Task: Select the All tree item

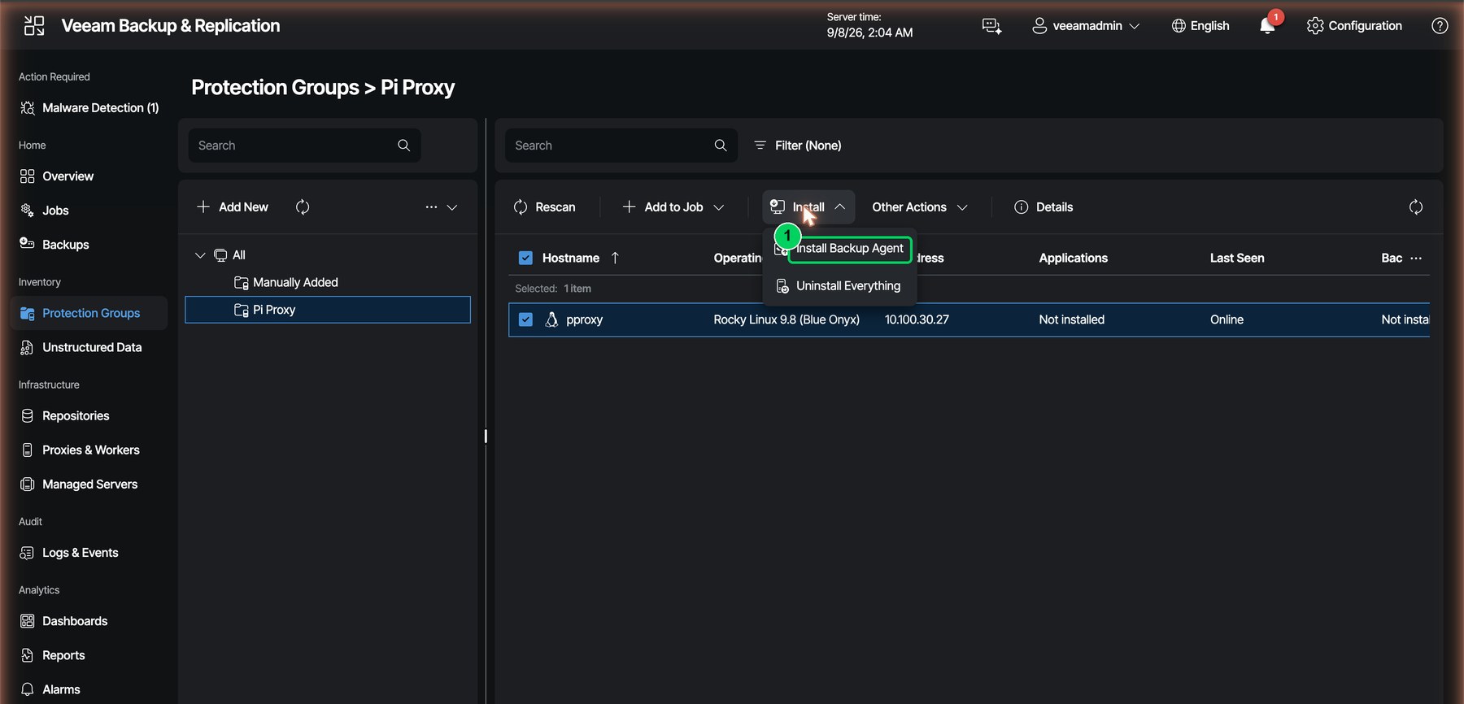Action: [230, 255]
